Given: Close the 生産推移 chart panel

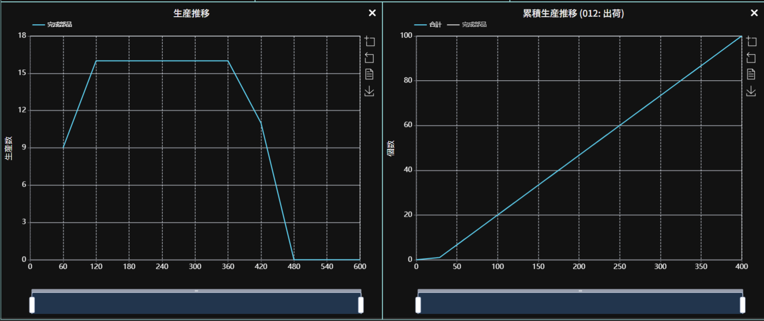Looking at the screenshot, I should (372, 13).
